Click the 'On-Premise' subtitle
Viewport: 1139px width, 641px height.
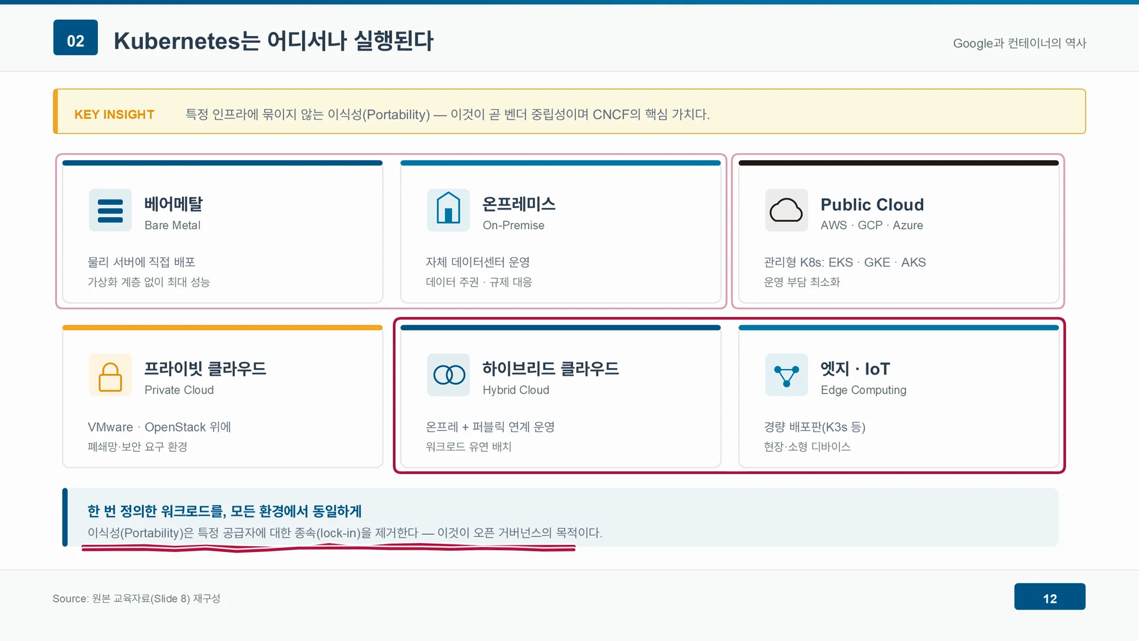pyautogui.click(x=514, y=226)
